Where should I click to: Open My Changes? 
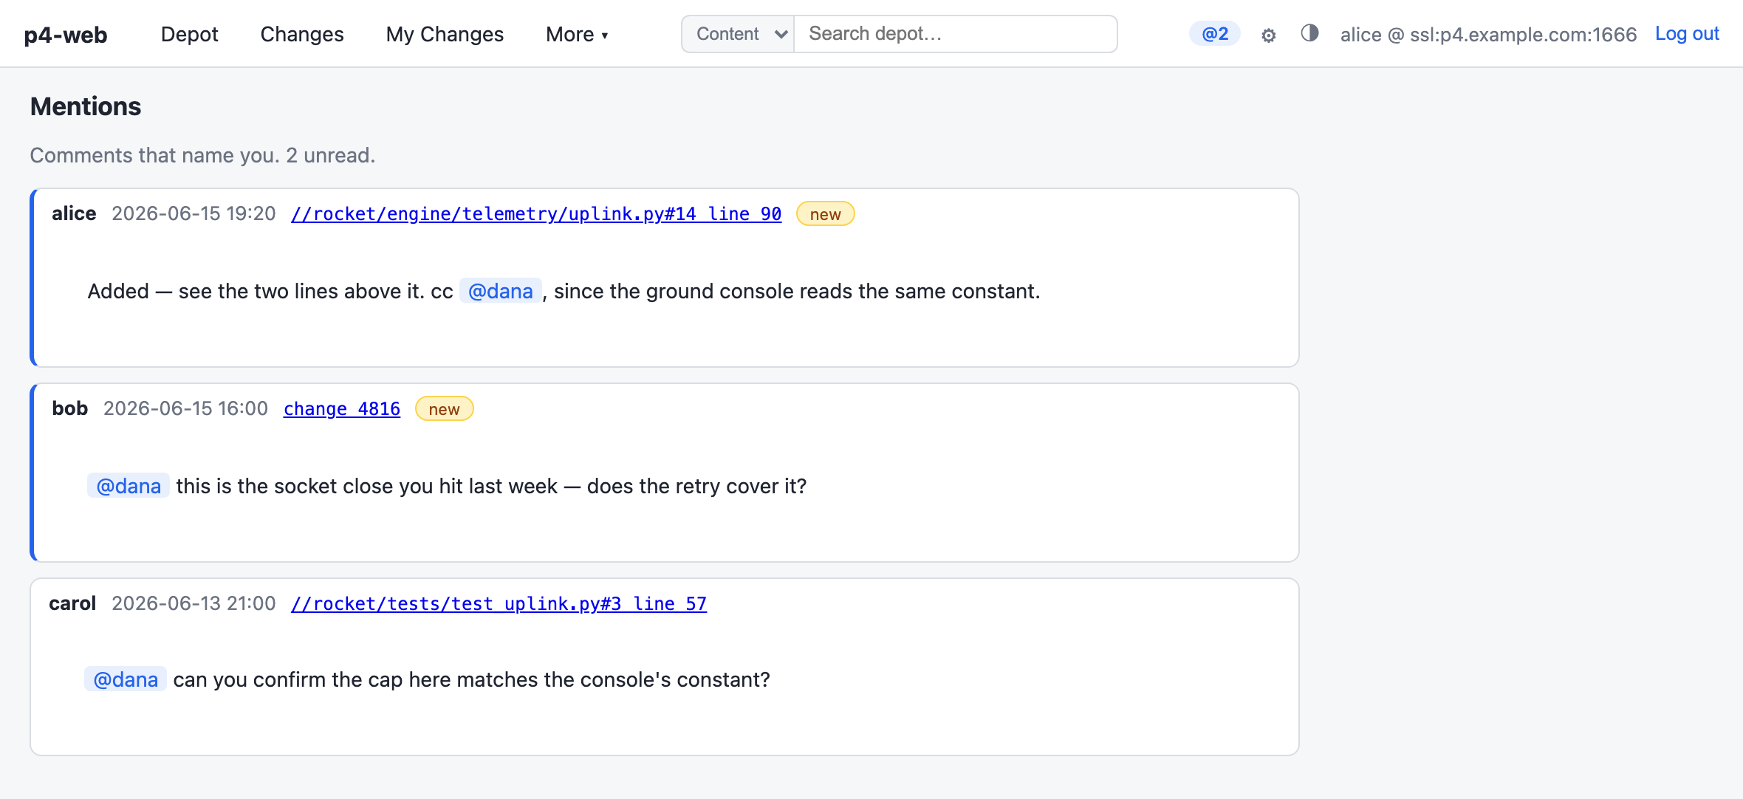coord(445,35)
